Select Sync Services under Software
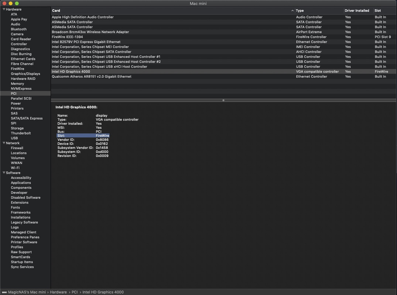Image resolution: width=397 pixels, height=295 pixels. (x=22, y=267)
